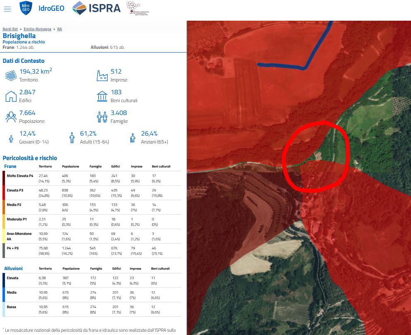This screenshot has height=335, width=411.
Task: Click the Alluvioni table heading
Action: click(13, 268)
